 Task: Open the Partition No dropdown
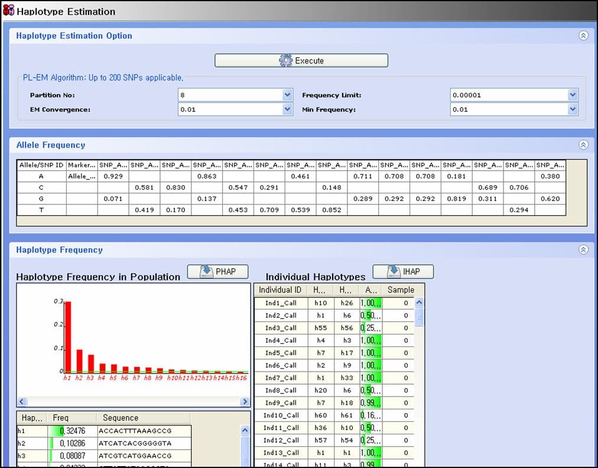click(287, 95)
